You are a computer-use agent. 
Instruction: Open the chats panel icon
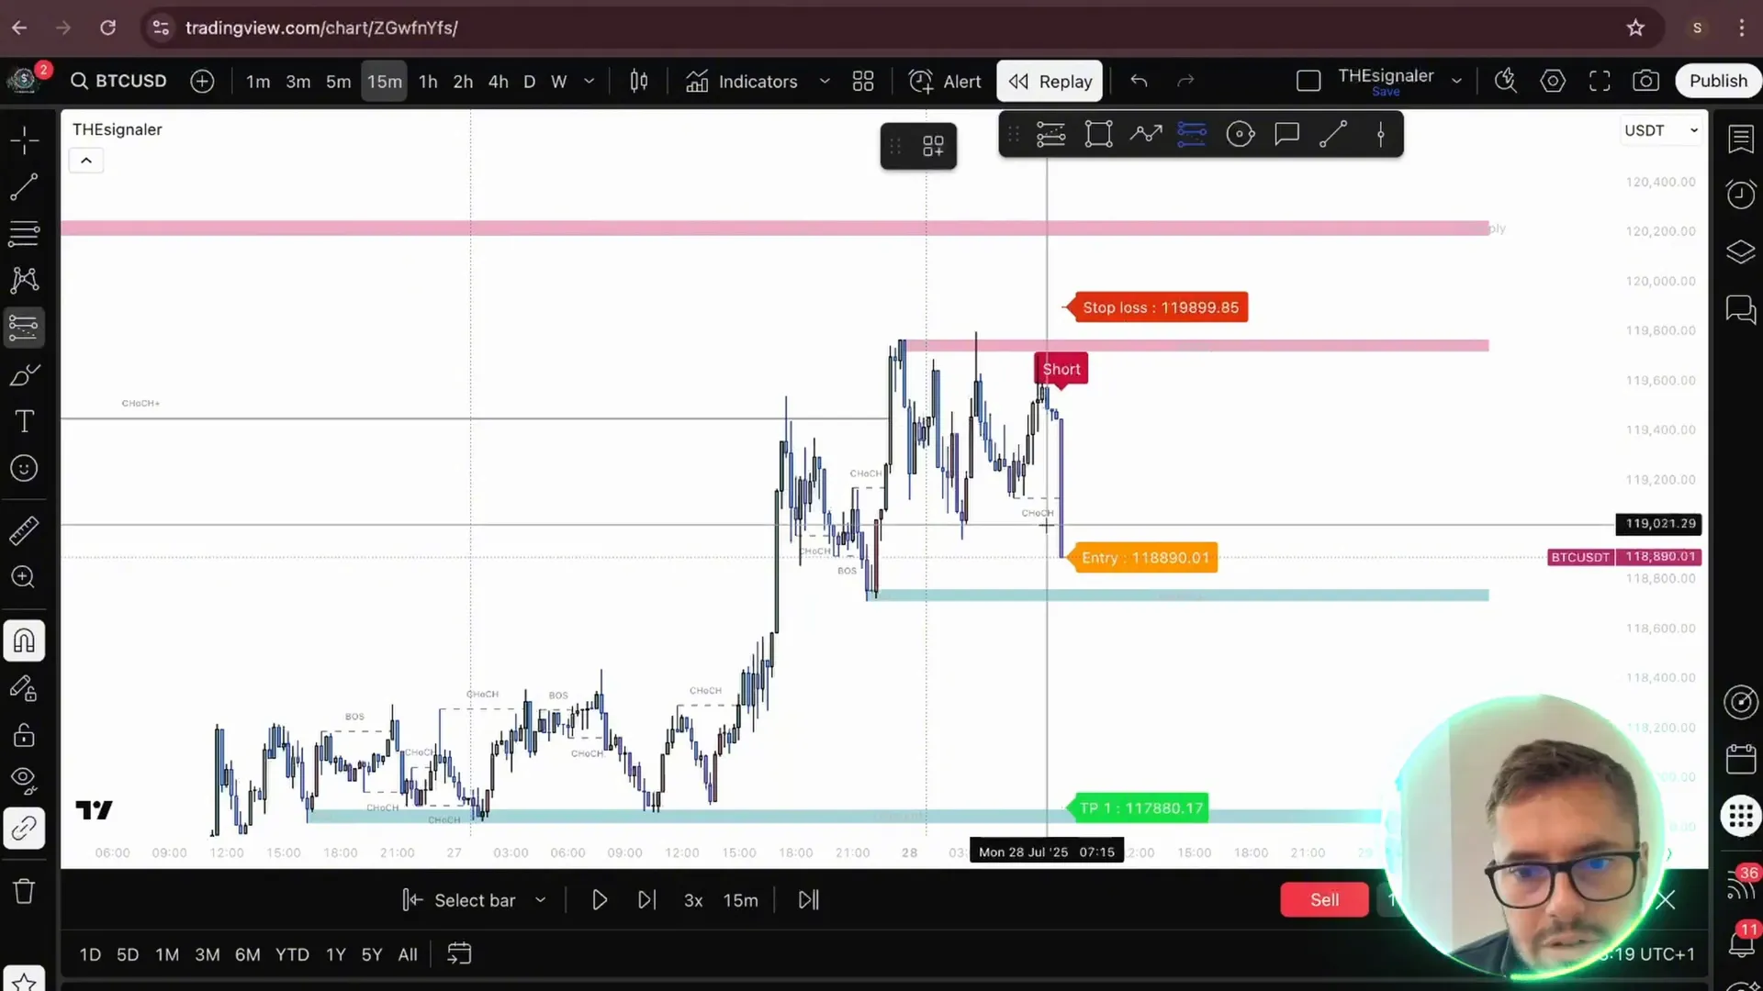click(1741, 310)
